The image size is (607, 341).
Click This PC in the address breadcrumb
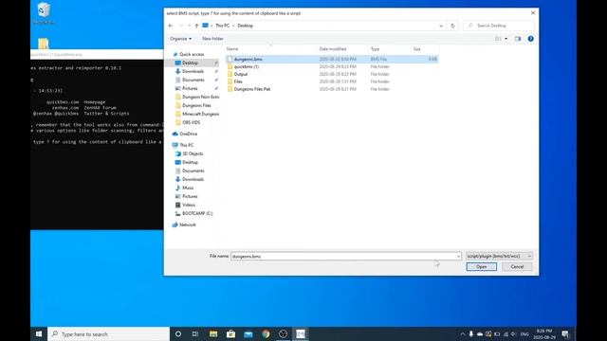(222, 26)
